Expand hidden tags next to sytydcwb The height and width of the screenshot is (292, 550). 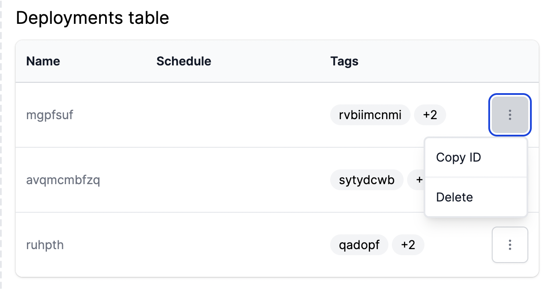coord(418,180)
